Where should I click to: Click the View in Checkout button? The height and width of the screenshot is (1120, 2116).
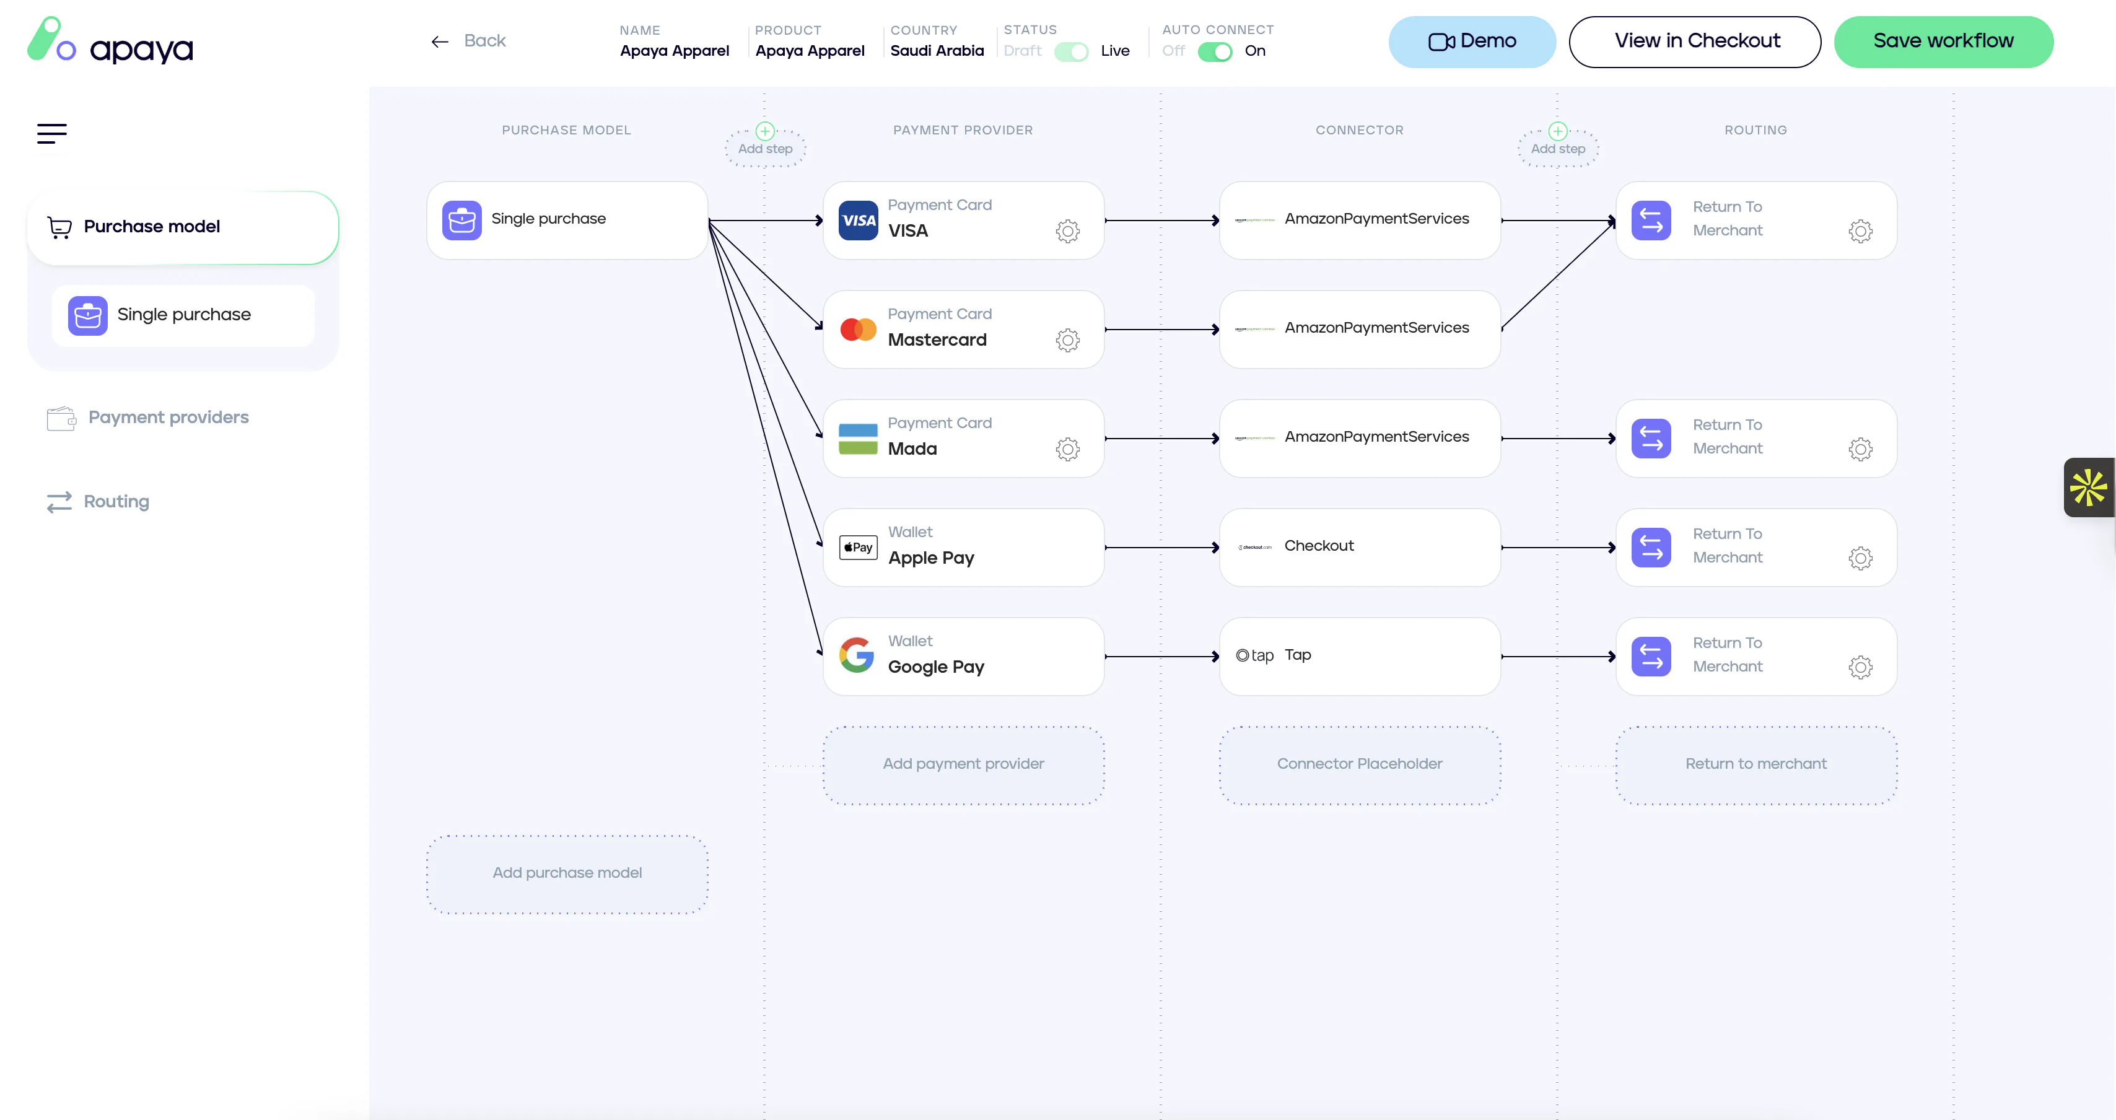pos(1695,42)
